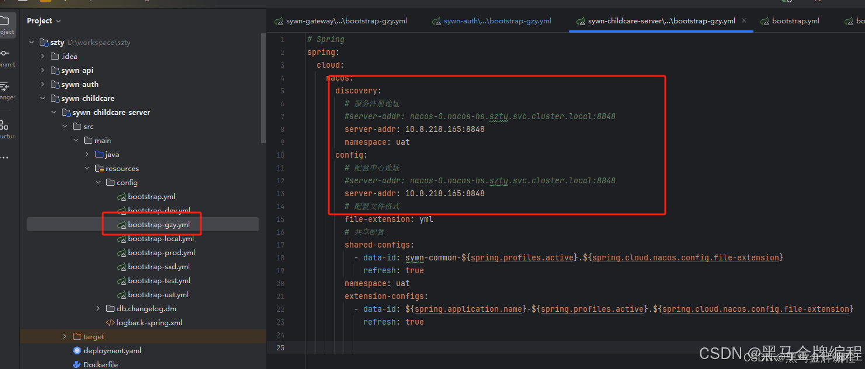Switch to sywn-gateway bootstrap-gzy.yml tab

coord(341,21)
